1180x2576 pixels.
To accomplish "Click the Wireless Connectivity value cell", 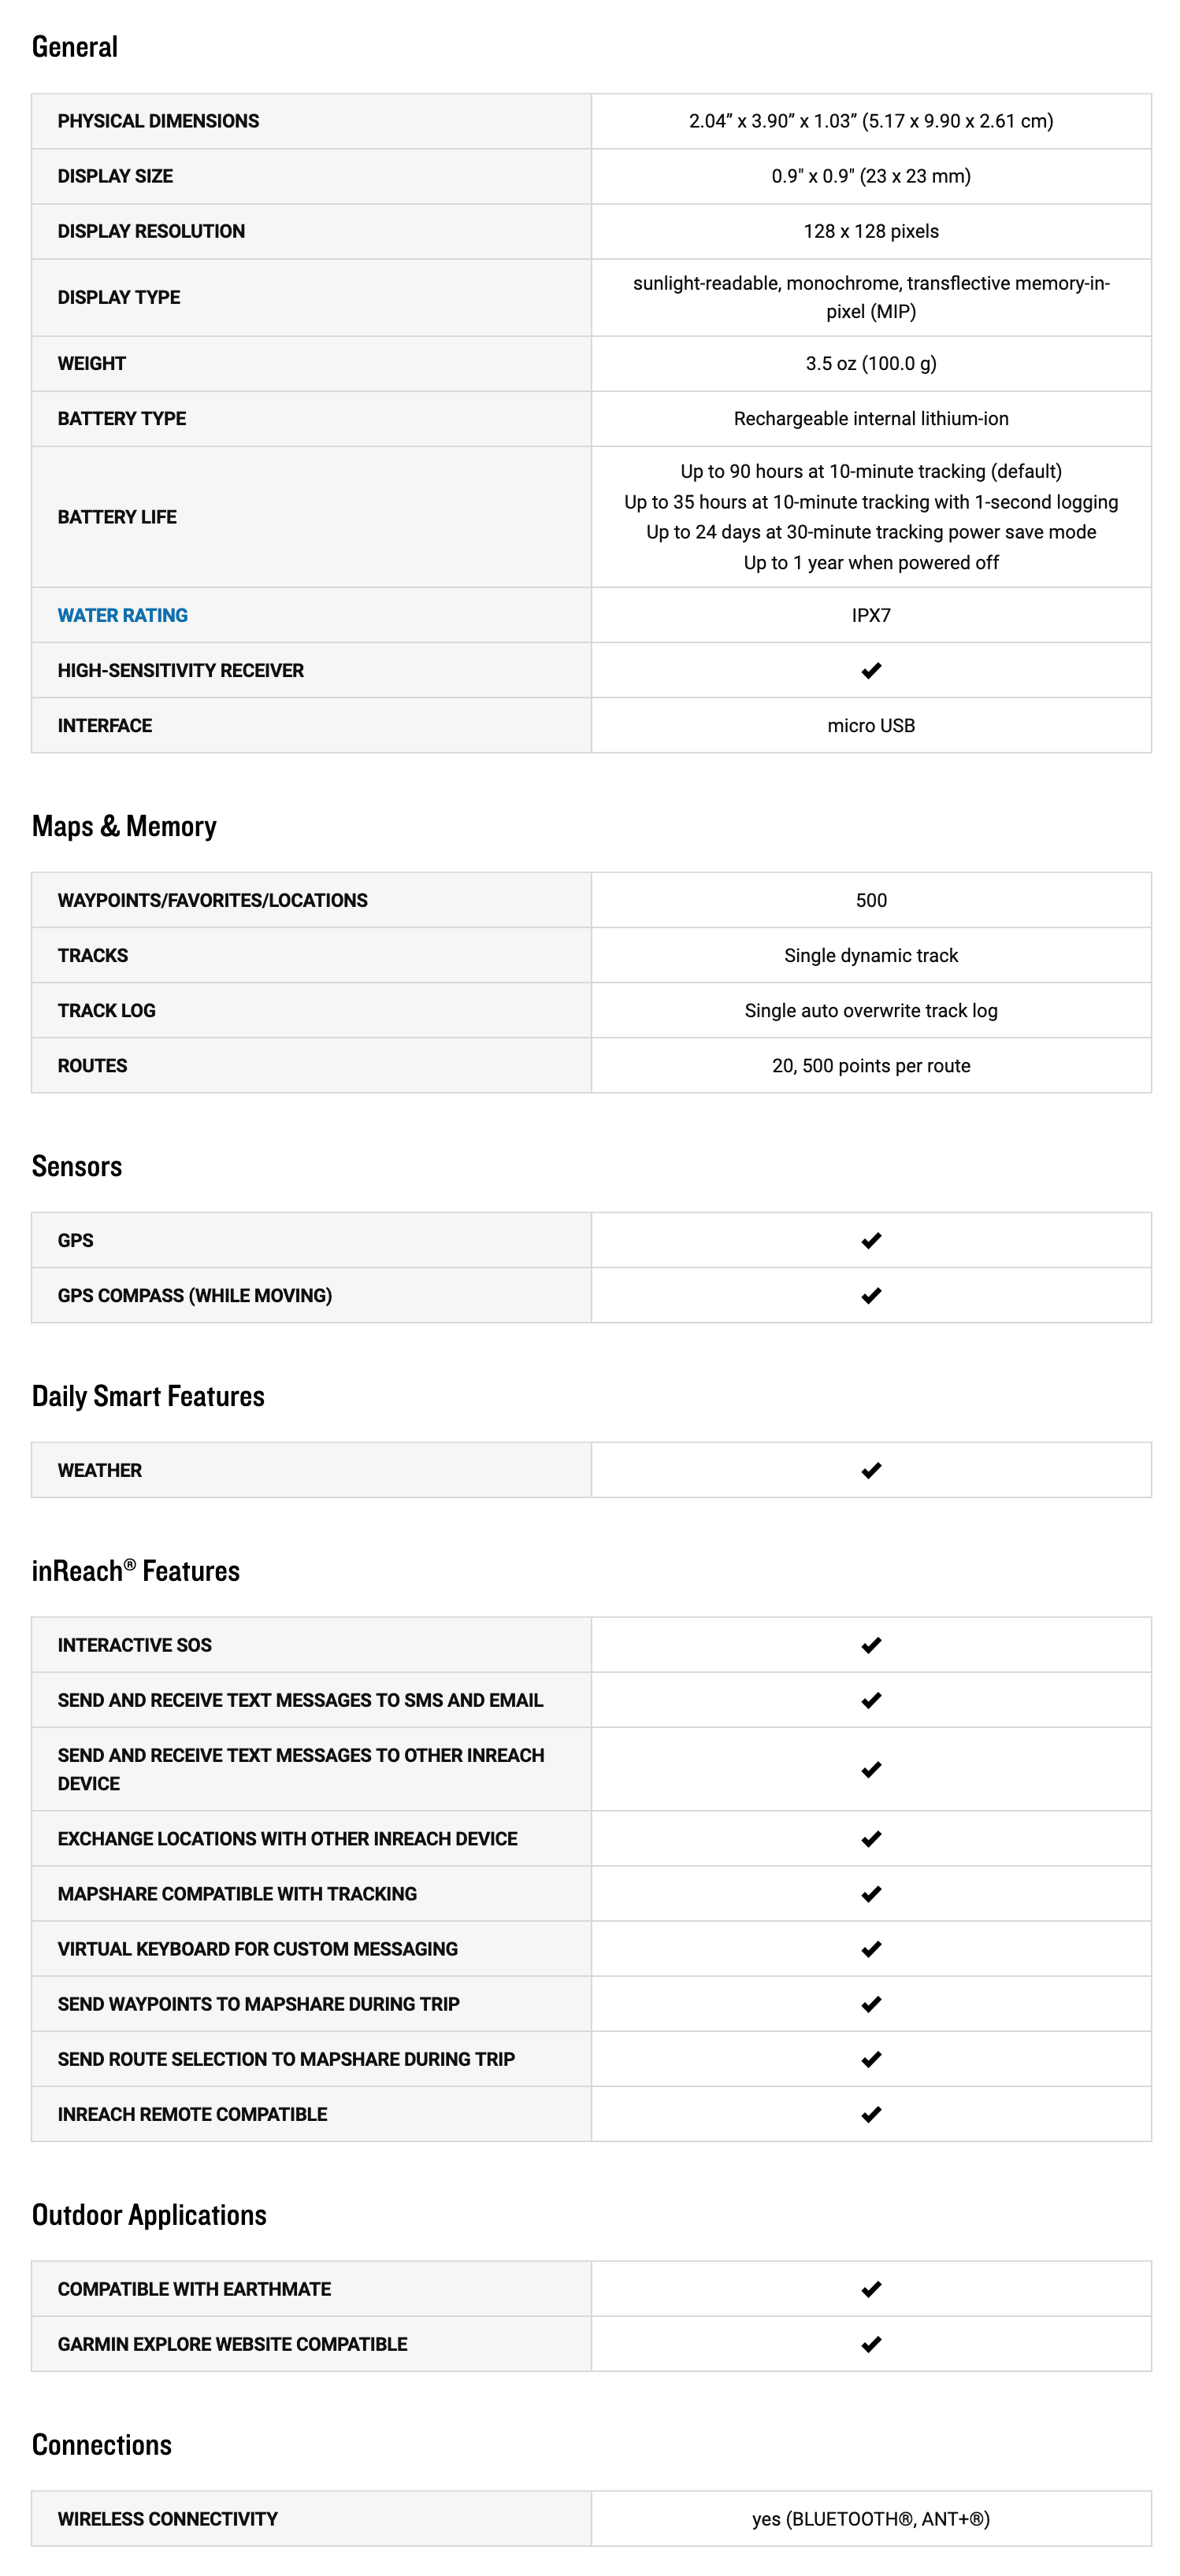I will tap(870, 2519).
